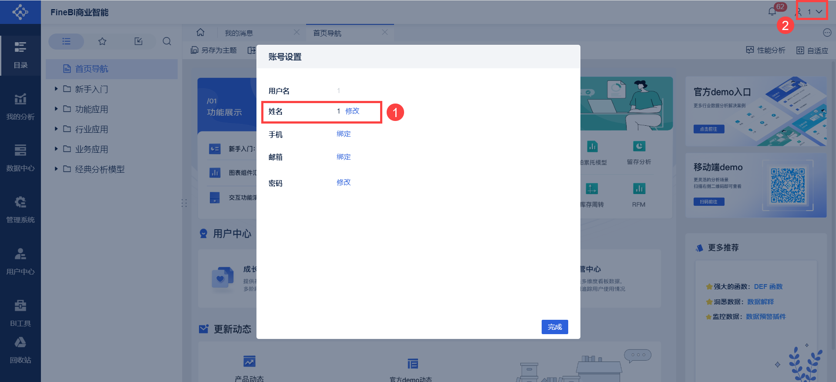Open the 目录 sidebar section
Viewport: 836px width, 382px height.
(20, 55)
